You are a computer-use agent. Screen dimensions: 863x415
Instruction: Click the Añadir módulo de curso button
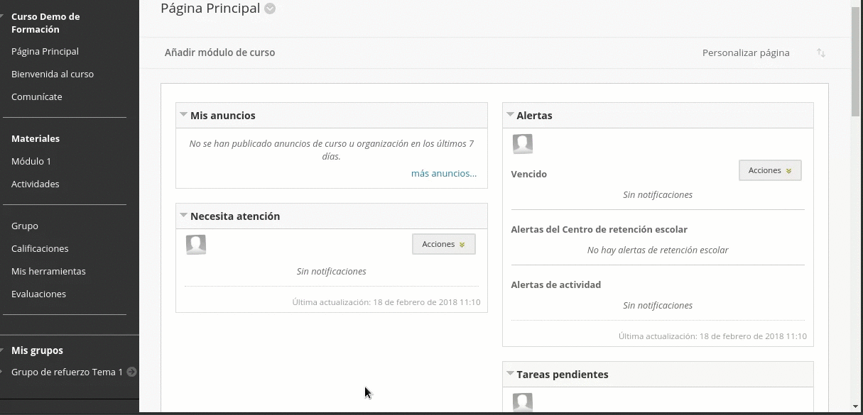point(219,52)
